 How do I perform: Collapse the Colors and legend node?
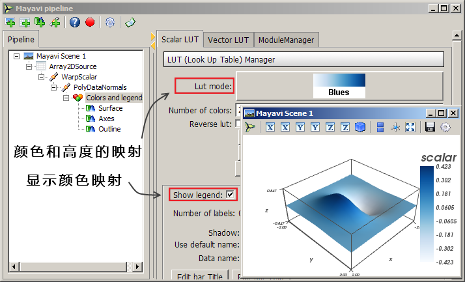tap(66, 98)
